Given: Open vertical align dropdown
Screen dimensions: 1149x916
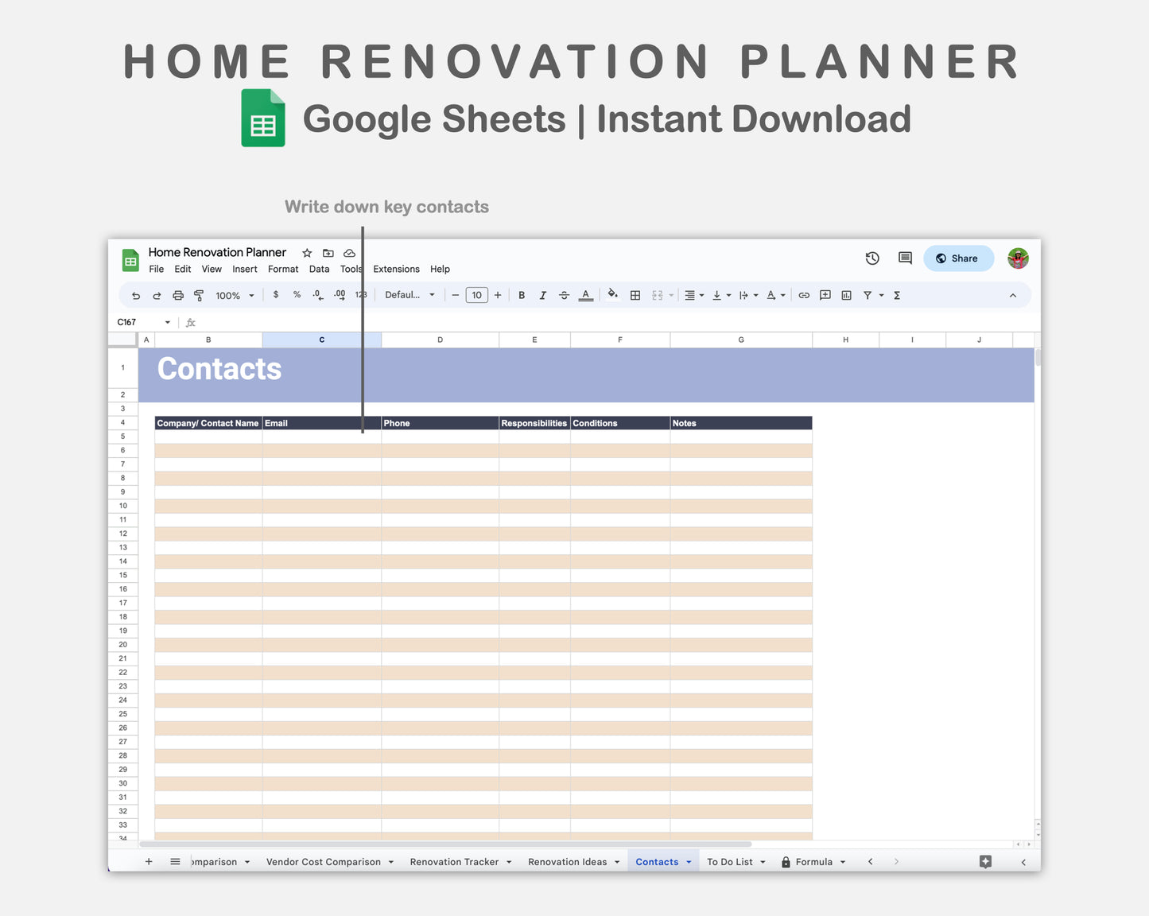Looking at the screenshot, I should 721,295.
